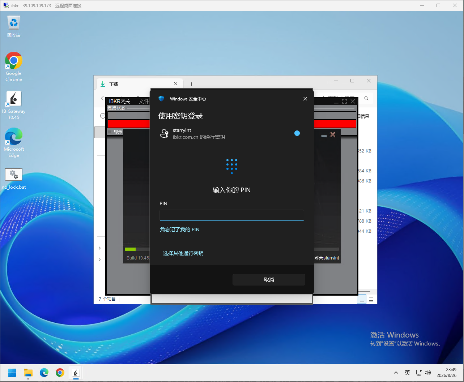Expand the lower collapsed navigation tree item
This screenshot has width=464, height=382.
(100, 259)
